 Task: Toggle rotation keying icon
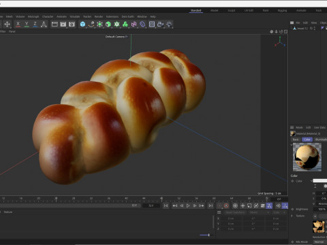pos(256,206)
